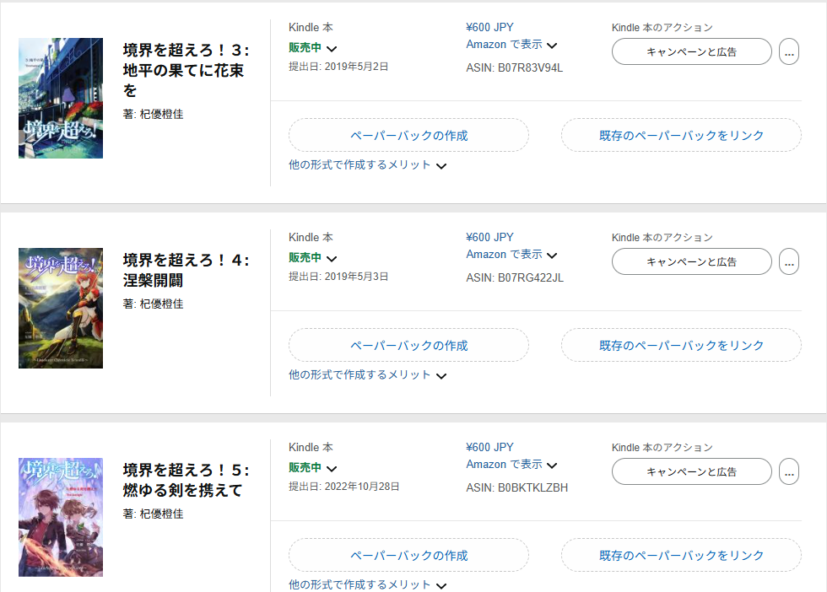Open the ellipsis menu for 境界を超えろ！4
Image resolution: width=827 pixels, height=592 pixels.
789,261
